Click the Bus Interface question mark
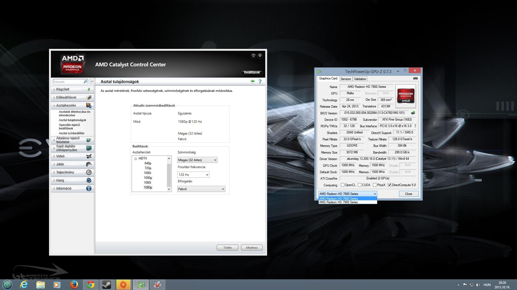 click(x=415, y=126)
